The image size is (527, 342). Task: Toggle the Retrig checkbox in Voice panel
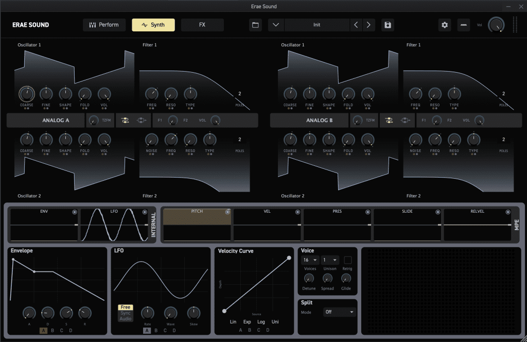tap(348, 260)
